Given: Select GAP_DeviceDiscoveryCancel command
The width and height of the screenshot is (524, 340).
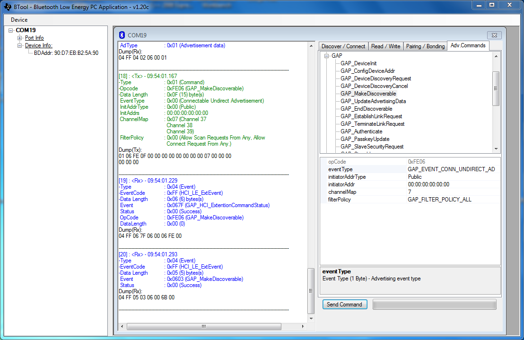Looking at the screenshot, I should (374, 86).
